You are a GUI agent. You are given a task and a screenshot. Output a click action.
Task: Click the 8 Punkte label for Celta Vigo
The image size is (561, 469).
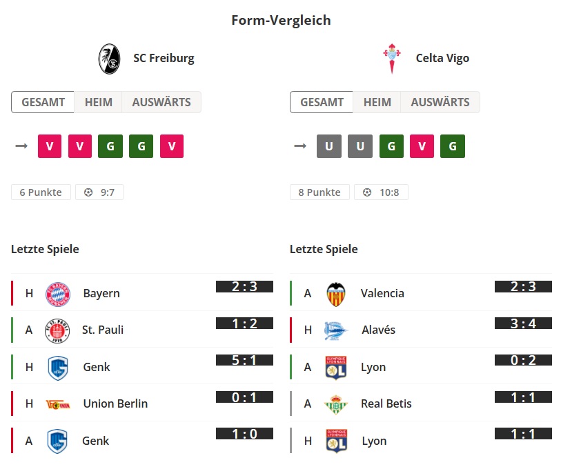[319, 192]
